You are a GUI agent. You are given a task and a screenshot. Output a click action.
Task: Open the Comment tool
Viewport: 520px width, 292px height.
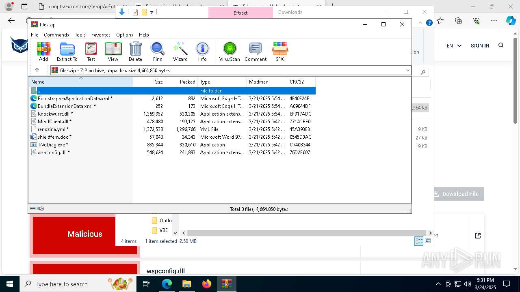click(x=256, y=52)
